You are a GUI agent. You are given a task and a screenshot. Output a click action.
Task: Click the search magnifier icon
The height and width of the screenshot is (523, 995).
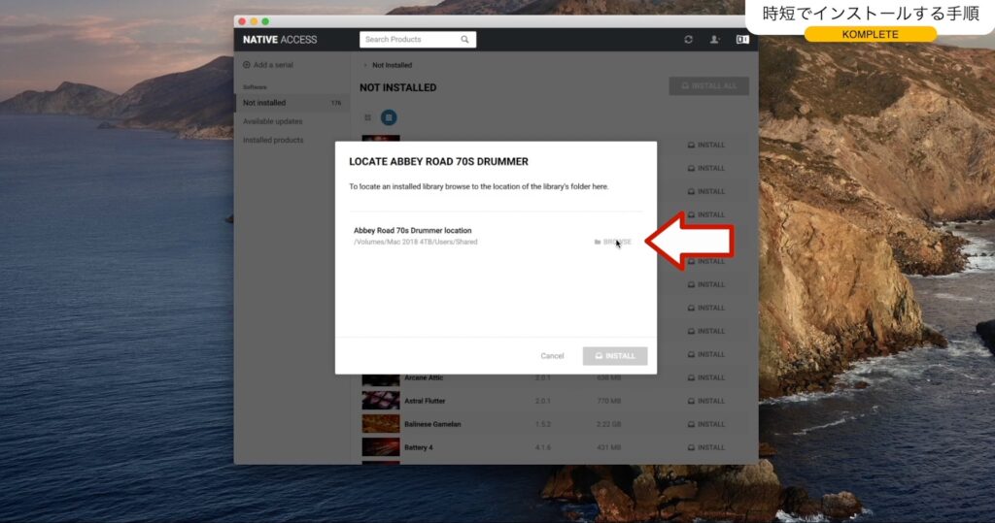(465, 40)
